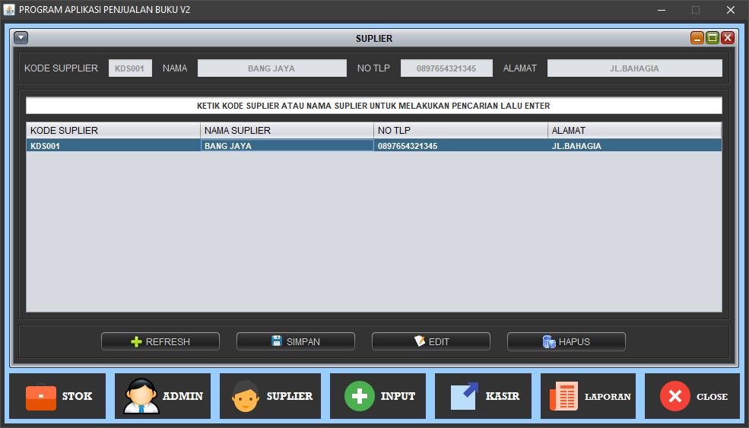Screen dimensions: 749x428
Task: Save supplier with SIMPAN button
Action: click(295, 341)
